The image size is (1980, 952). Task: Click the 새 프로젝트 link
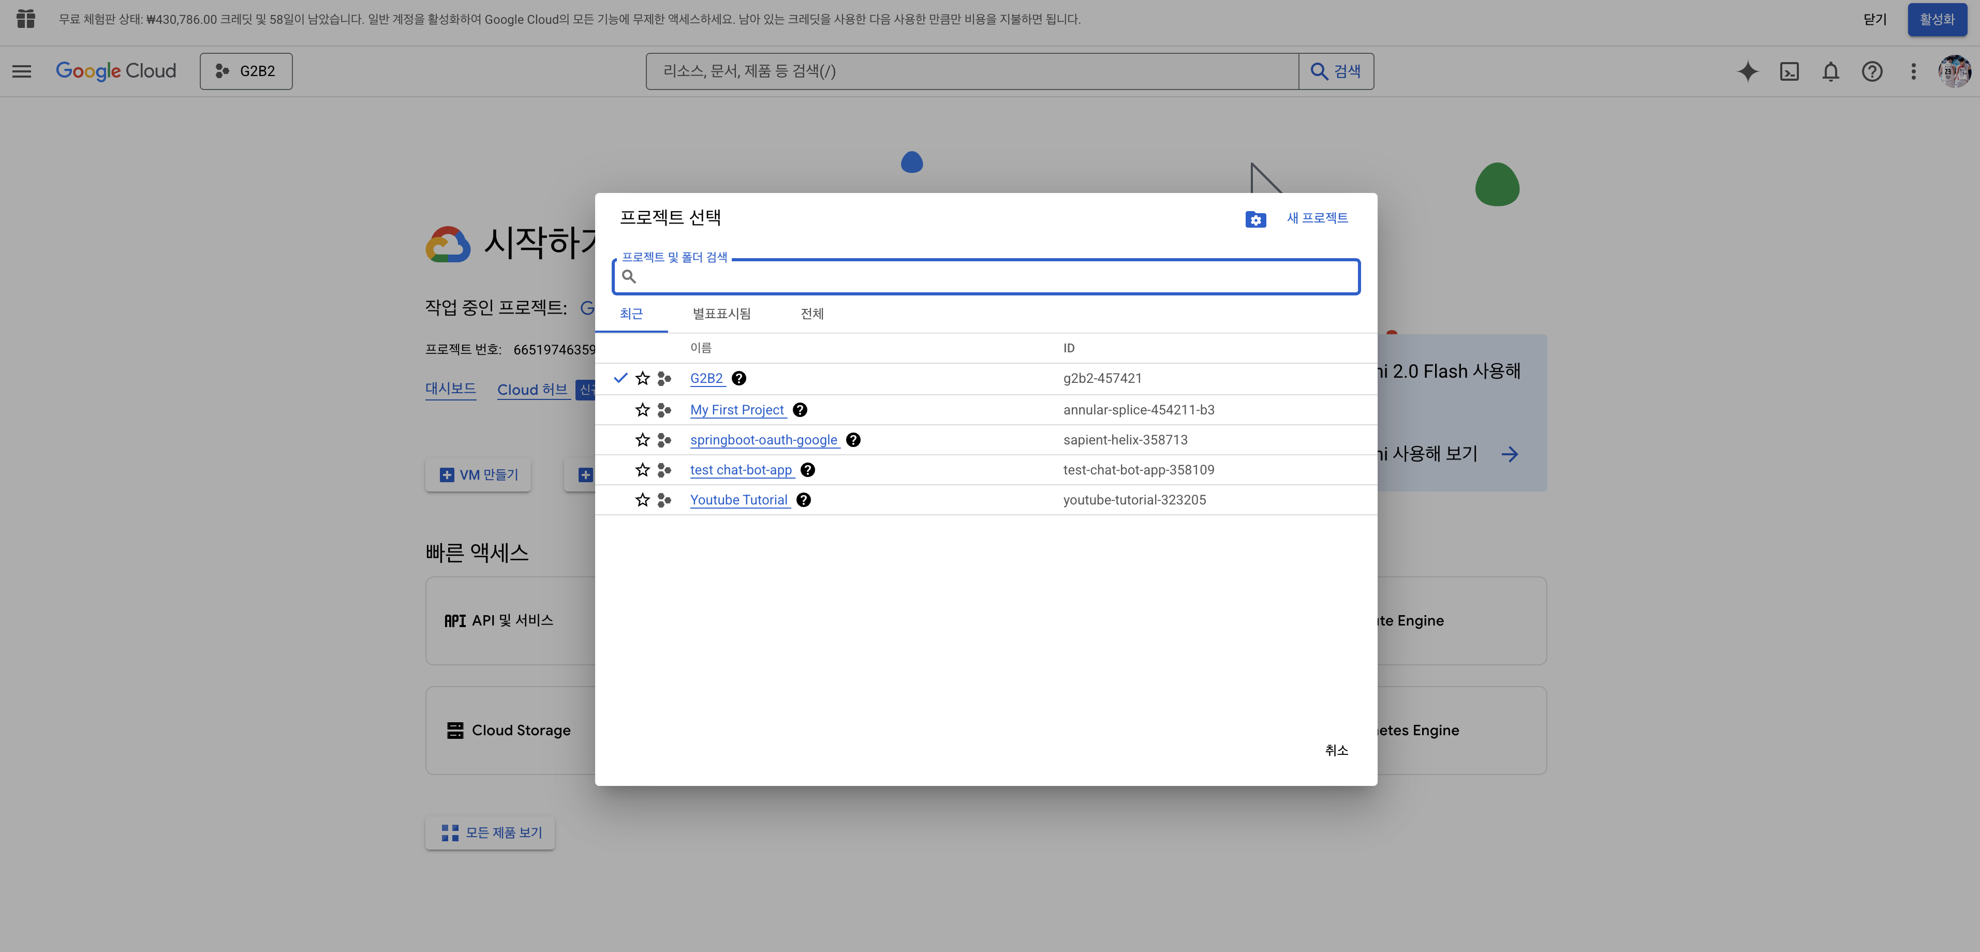[1317, 218]
